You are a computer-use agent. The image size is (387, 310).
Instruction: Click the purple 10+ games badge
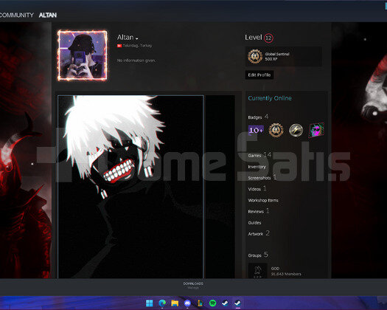[256, 130]
